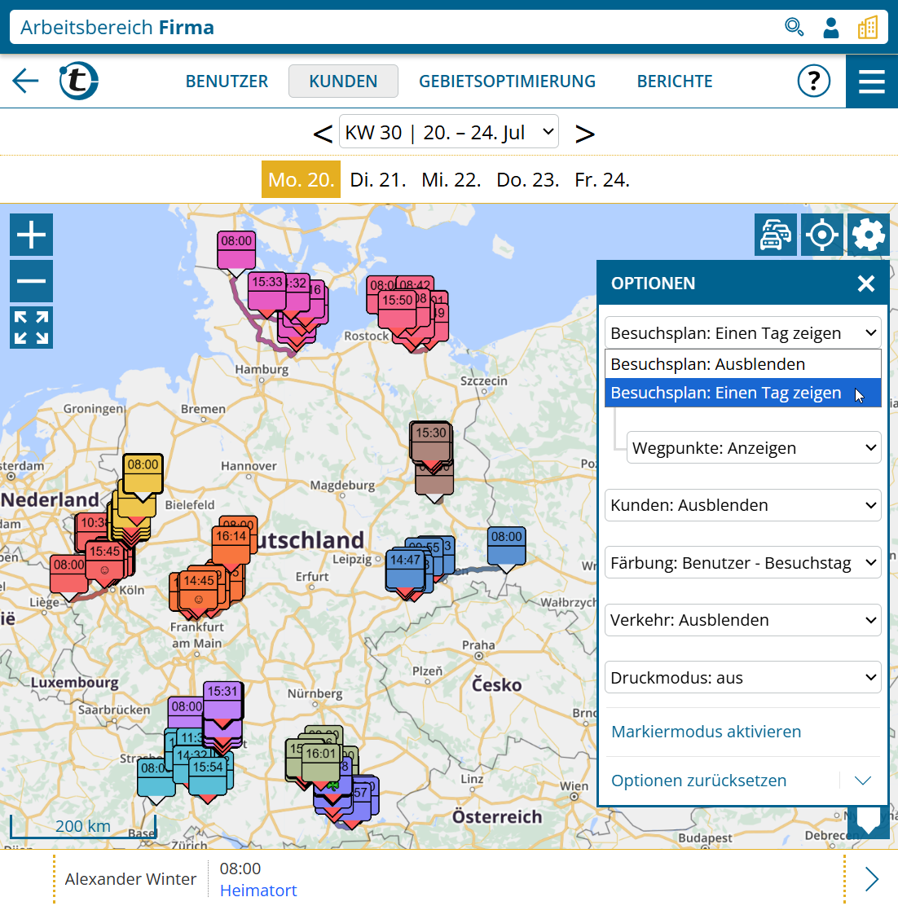Open Kunden: Ausblenden dropdown

tap(742, 505)
